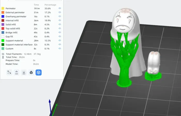Select the Perimeter row label
The image size is (181, 116).
(x=11, y=9)
